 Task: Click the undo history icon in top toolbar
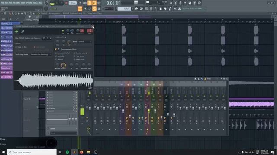(171, 3)
